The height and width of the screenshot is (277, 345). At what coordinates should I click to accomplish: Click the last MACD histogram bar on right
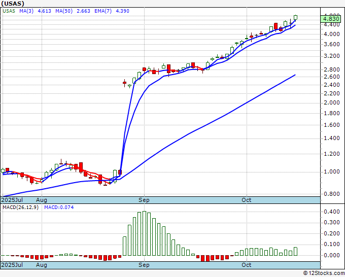(295, 252)
